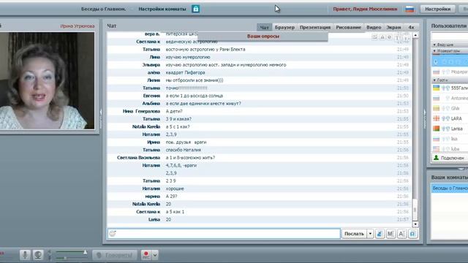Click in the chat message input field
This screenshot has height=263, width=468.
click(224, 234)
